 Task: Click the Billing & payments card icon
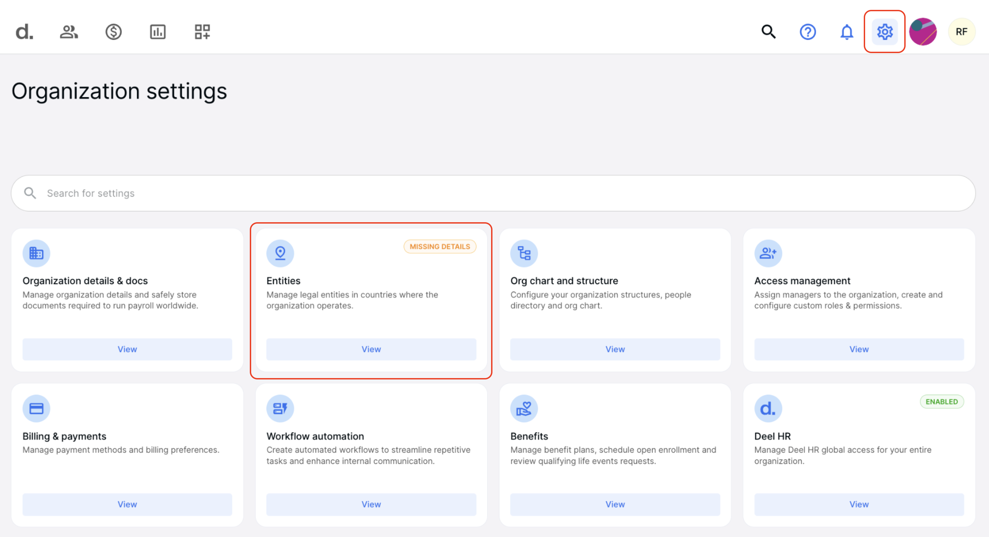click(x=36, y=408)
